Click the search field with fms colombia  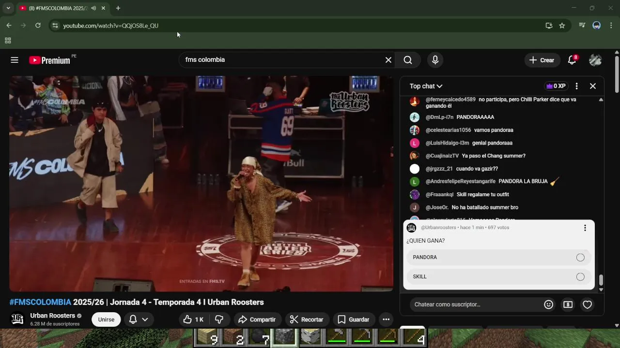(281, 60)
